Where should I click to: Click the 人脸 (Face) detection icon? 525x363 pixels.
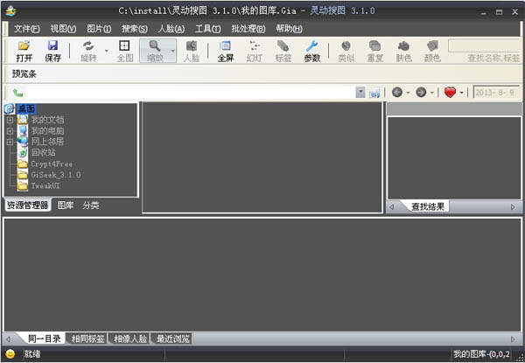coord(191,51)
